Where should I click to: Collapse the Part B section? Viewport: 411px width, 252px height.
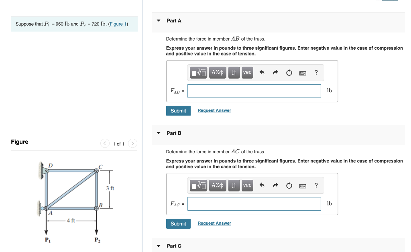point(158,133)
